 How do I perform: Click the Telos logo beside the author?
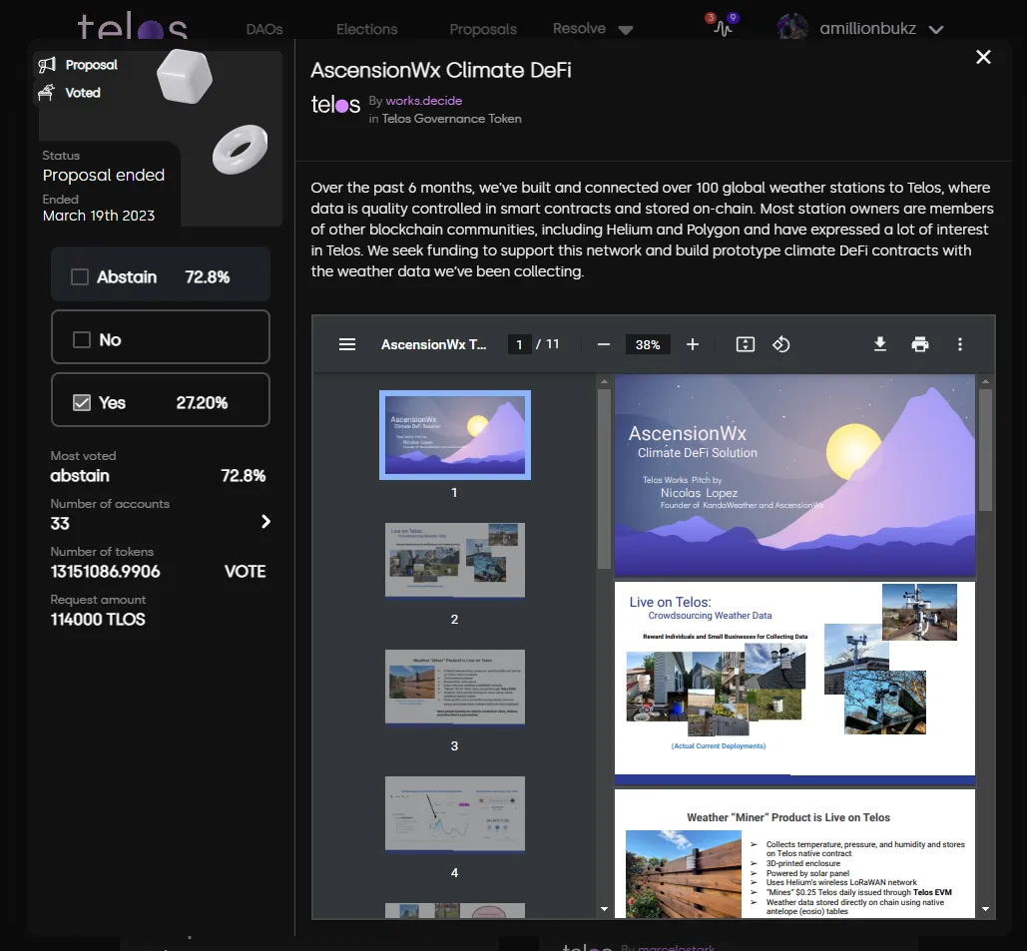coord(335,106)
